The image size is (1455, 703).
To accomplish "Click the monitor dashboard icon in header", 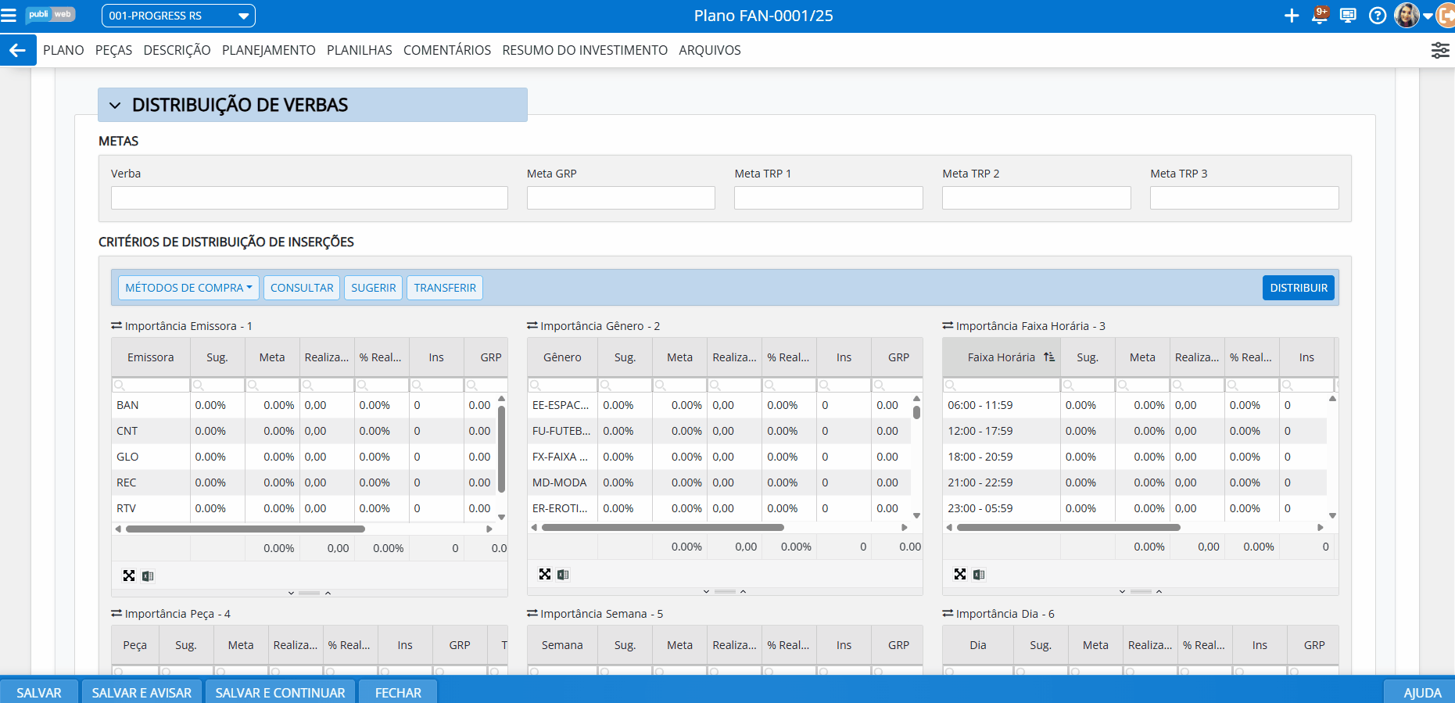I will [1348, 16].
